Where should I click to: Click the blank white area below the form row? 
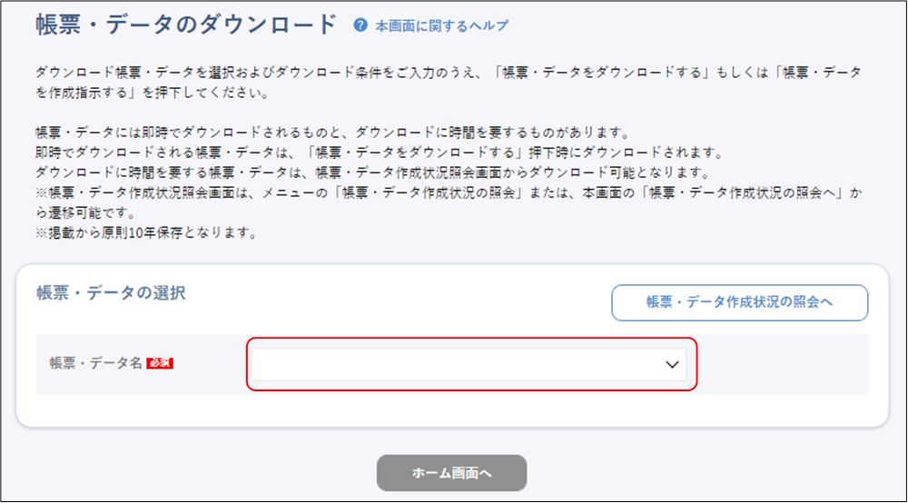pos(454,410)
